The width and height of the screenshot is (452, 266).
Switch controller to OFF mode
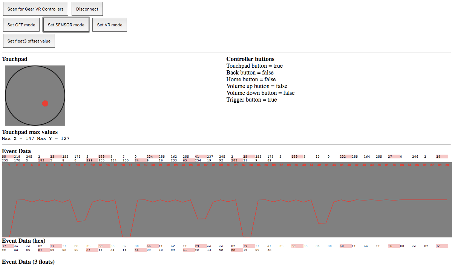(21, 25)
